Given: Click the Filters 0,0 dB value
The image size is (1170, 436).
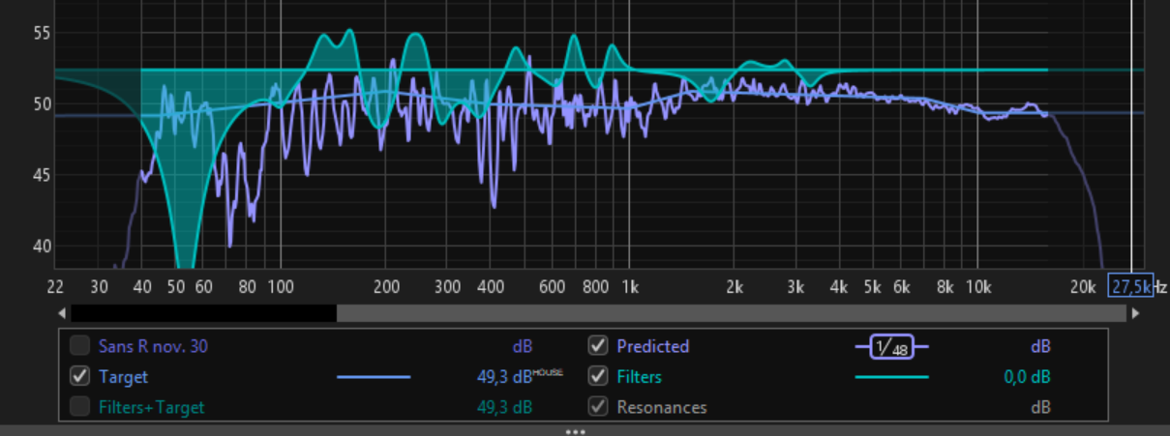Looking at the screenshot, I should 1027,377.
